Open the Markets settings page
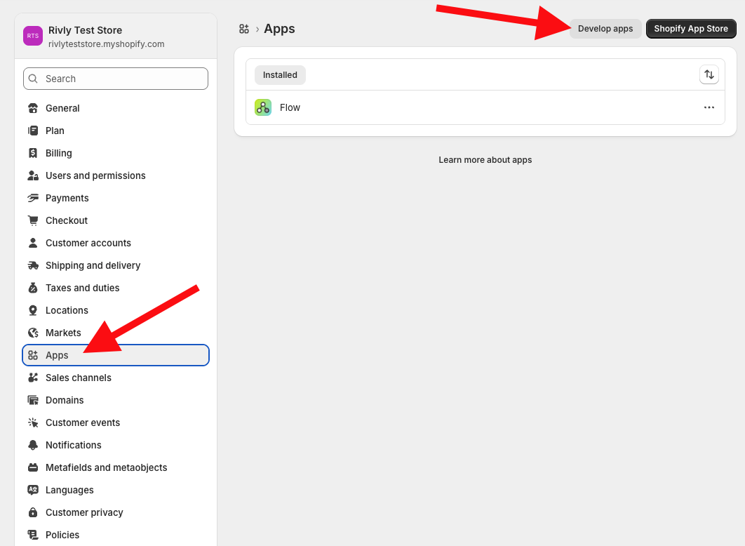 [63, 333]
